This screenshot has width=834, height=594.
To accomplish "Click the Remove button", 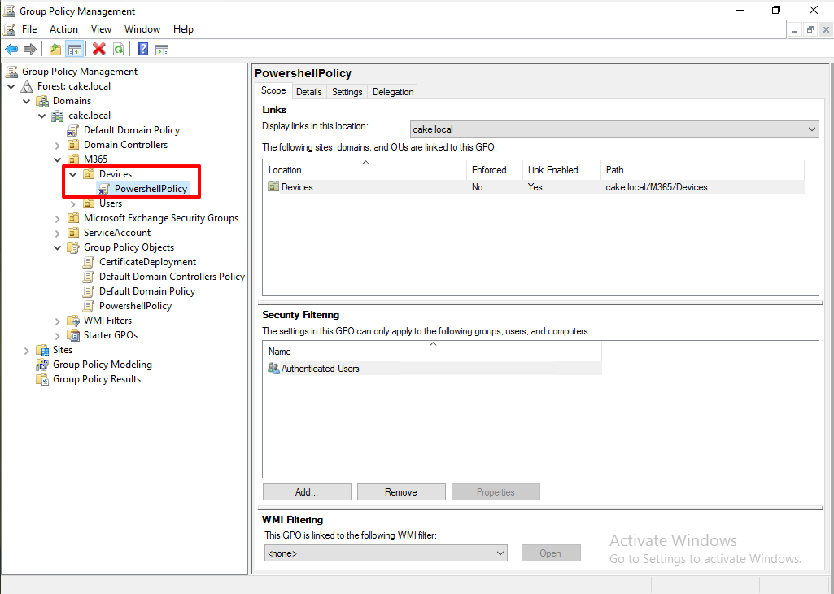I will click(x=401, y=492).
